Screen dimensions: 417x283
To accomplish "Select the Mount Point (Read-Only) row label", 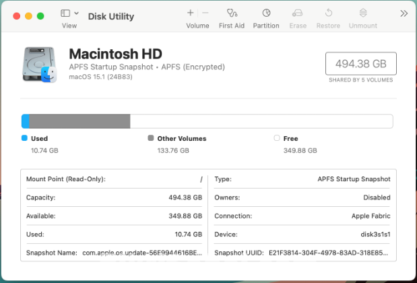I will 66,179.
